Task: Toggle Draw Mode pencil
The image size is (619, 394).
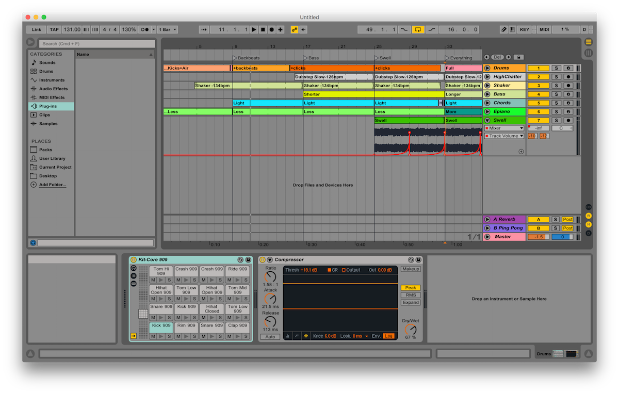Action: pyautogui.click(x=504, y=29)
